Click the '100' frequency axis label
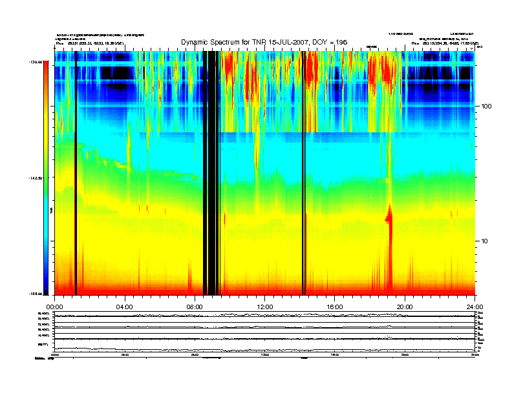Viewport: 512px width, 395px height. tap(486, 106)
